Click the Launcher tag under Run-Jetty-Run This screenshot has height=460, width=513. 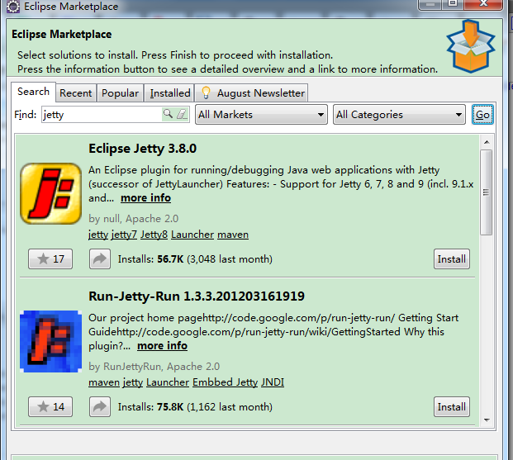(168, 382)
